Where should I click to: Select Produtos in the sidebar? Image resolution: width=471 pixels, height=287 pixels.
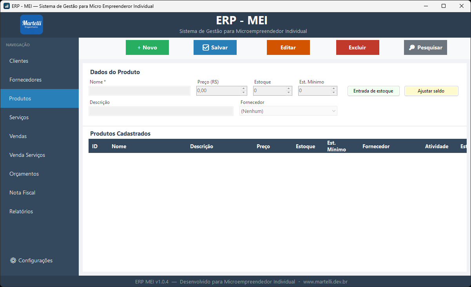pos(40,98)
